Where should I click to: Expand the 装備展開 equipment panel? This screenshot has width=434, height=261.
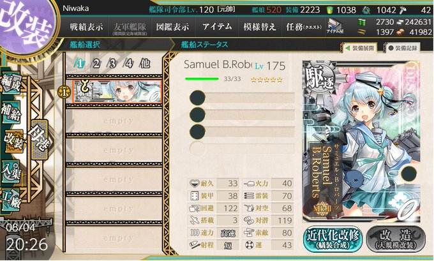(359, 48)
